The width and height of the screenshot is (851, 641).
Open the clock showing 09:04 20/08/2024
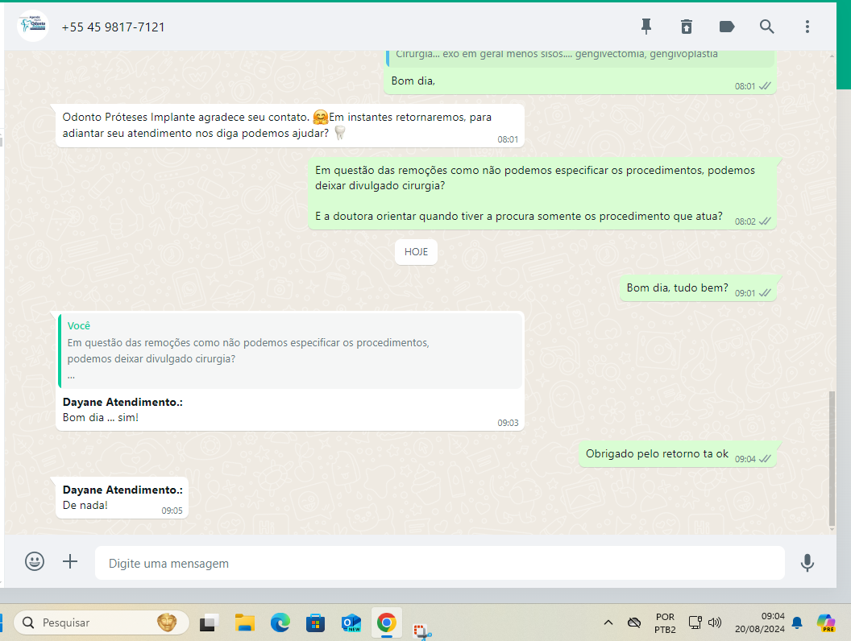coord(759,622)
